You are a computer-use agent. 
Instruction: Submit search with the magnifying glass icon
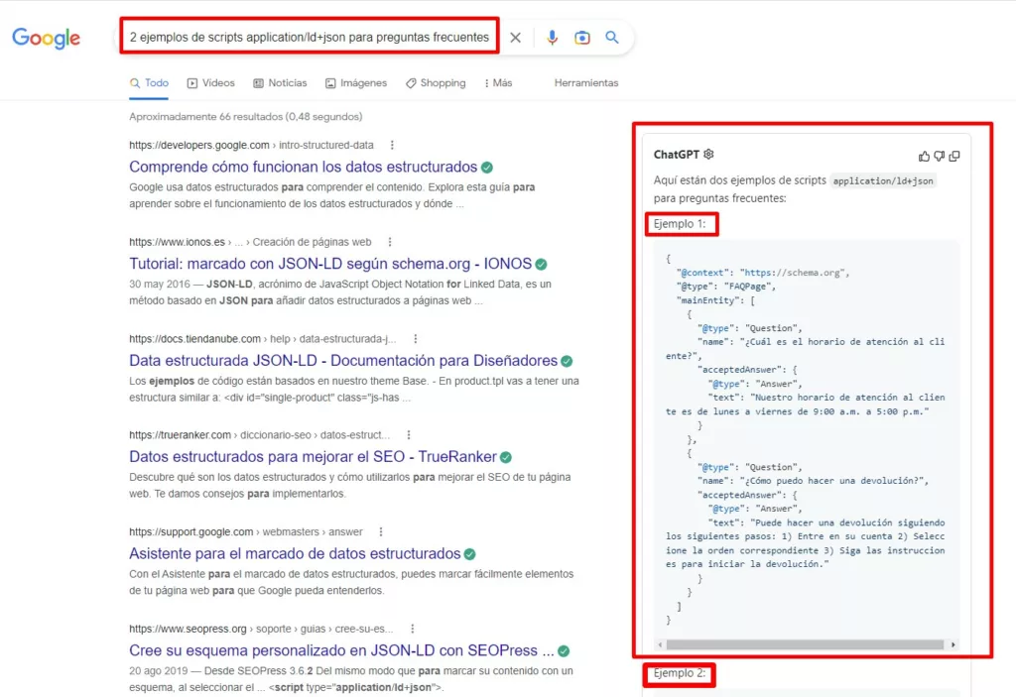pos(611,37)
